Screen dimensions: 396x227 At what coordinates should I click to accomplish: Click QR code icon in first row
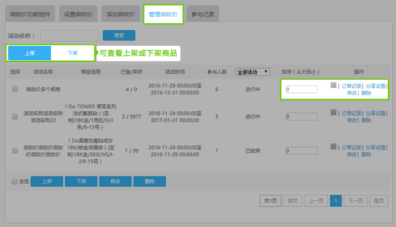[333, 85]
